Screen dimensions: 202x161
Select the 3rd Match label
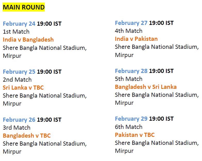(x=17, y=127)
